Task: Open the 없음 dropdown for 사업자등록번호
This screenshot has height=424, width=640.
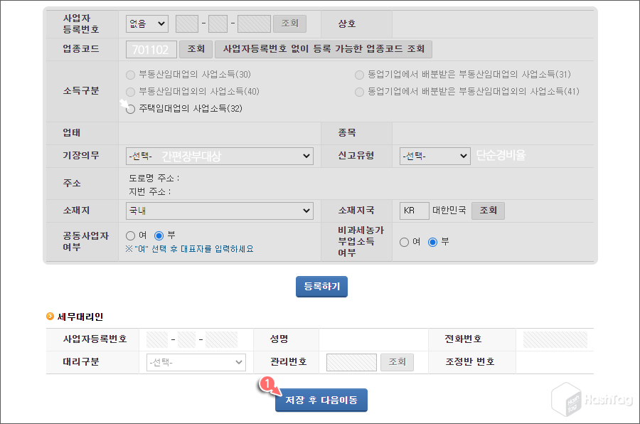Action: pyautogui.click(x=146, y=23)
